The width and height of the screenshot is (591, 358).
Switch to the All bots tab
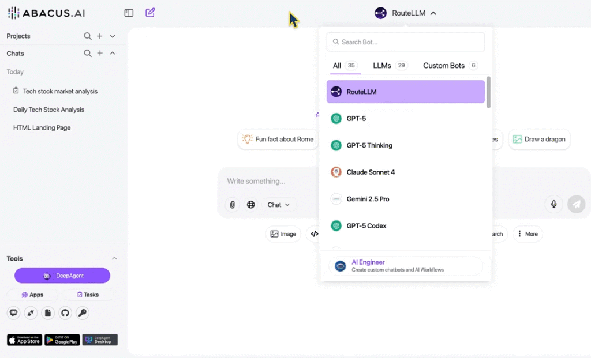point(345,66)
